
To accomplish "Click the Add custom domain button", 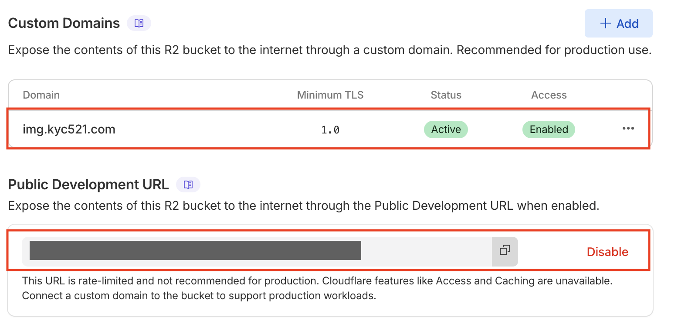I will click(x=618, y=24).
